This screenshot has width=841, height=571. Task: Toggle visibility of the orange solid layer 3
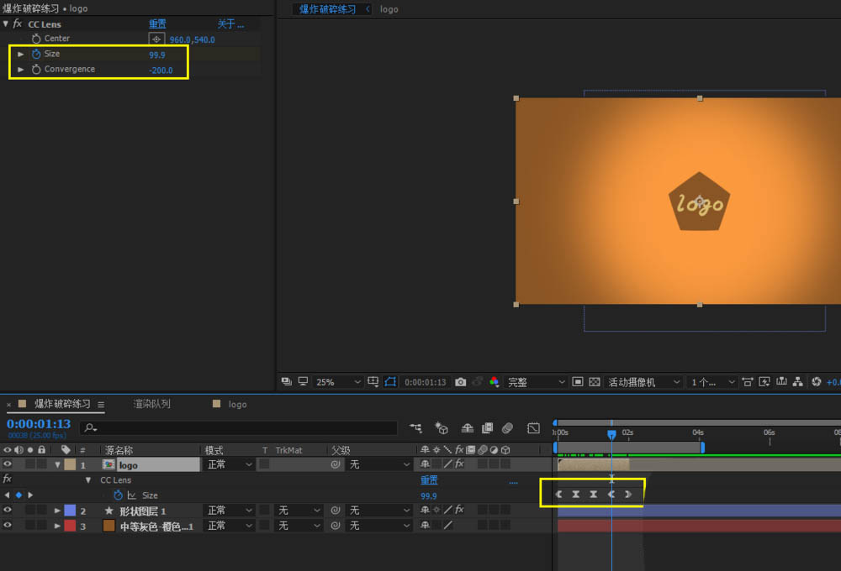tap(8, 526)
